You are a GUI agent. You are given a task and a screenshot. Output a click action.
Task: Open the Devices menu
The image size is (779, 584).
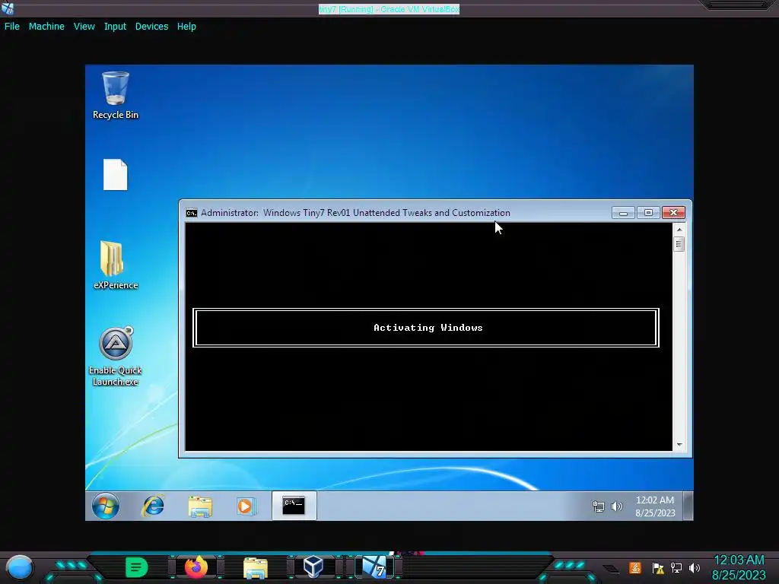point(151,27)
